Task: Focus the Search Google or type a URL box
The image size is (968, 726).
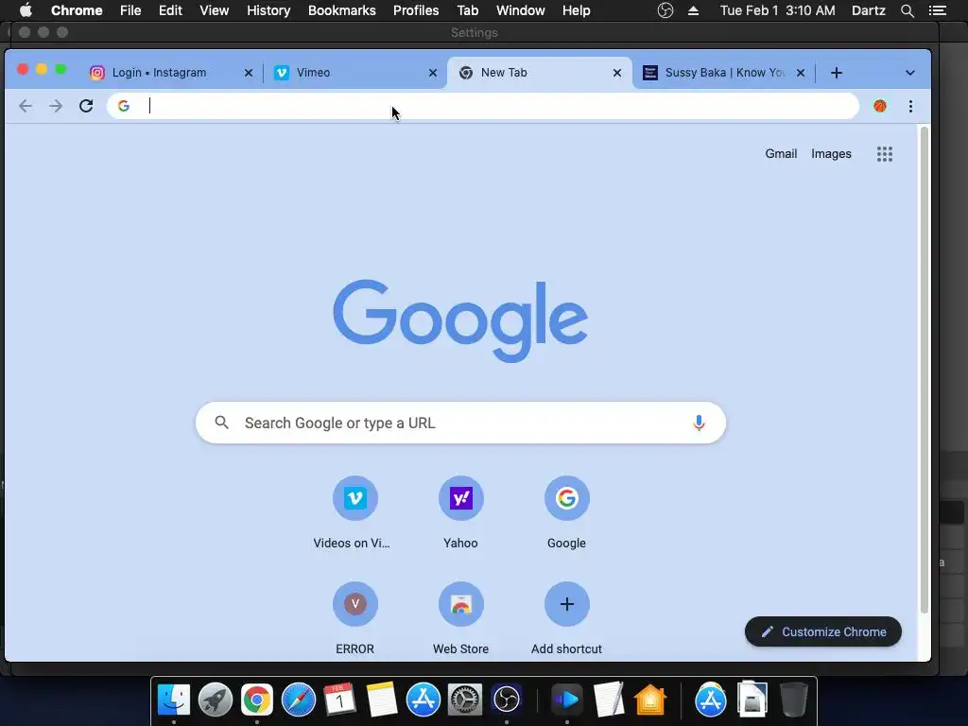Action: pos(460,423)
